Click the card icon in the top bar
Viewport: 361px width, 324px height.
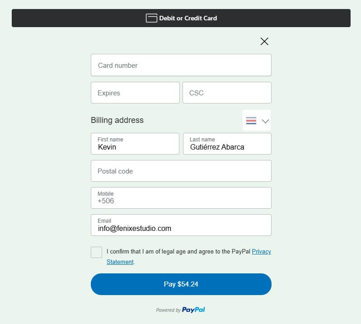click(x=151, y=18)
